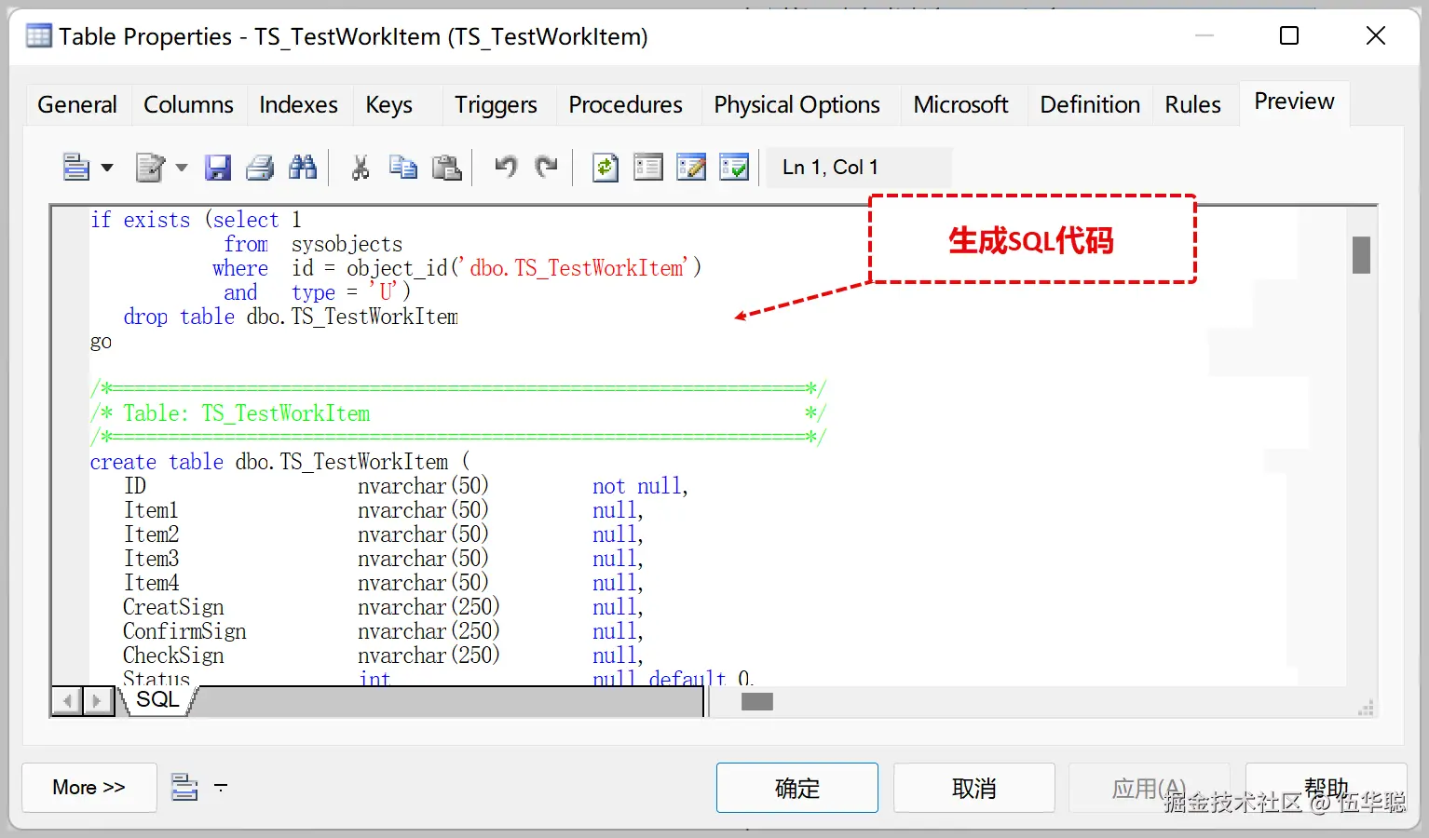Click the table icon in title bar
The image size is (1429, 838).
[38, 36]
